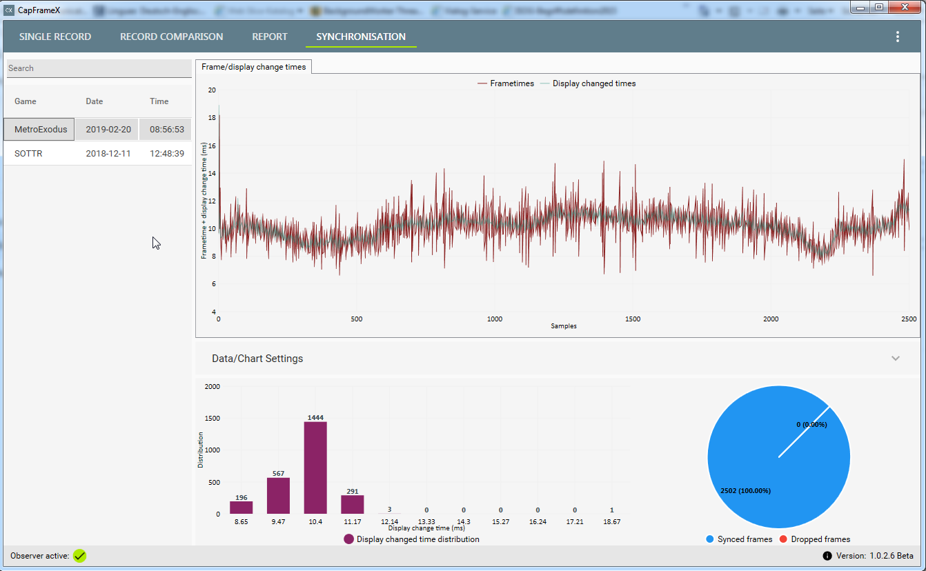Screen dimensions: 926x571
Task: Toggle Display changed time distribution legend
Action: pyautogui.click(x=411, y=539)
